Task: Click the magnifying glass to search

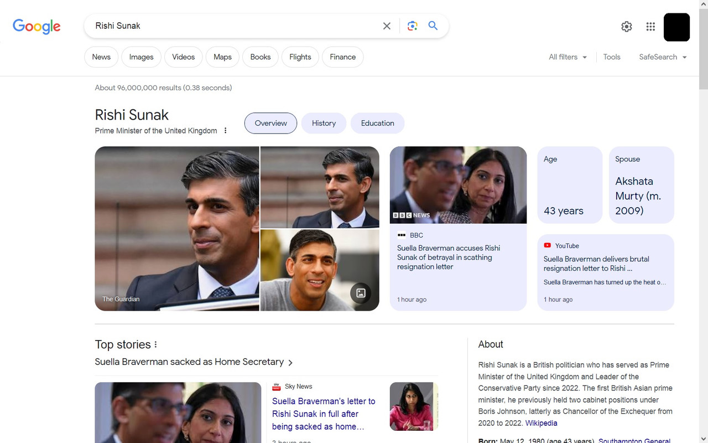Action: (433, 25)
